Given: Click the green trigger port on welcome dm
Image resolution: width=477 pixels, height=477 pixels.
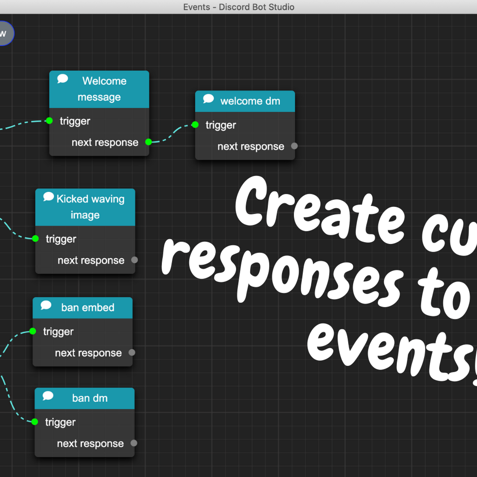Looking at the screenshot, I should 195,125.
